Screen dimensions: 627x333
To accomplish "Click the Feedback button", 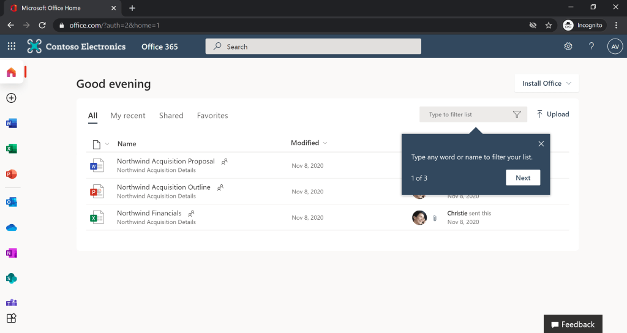I will [x=573, y=324].
